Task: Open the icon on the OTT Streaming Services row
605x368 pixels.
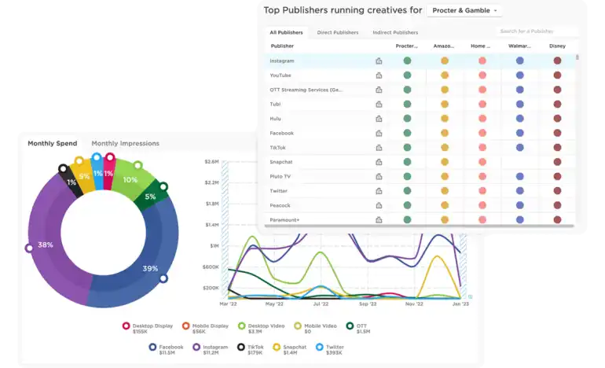Action: pyautogui.click(x=379, y=90)
